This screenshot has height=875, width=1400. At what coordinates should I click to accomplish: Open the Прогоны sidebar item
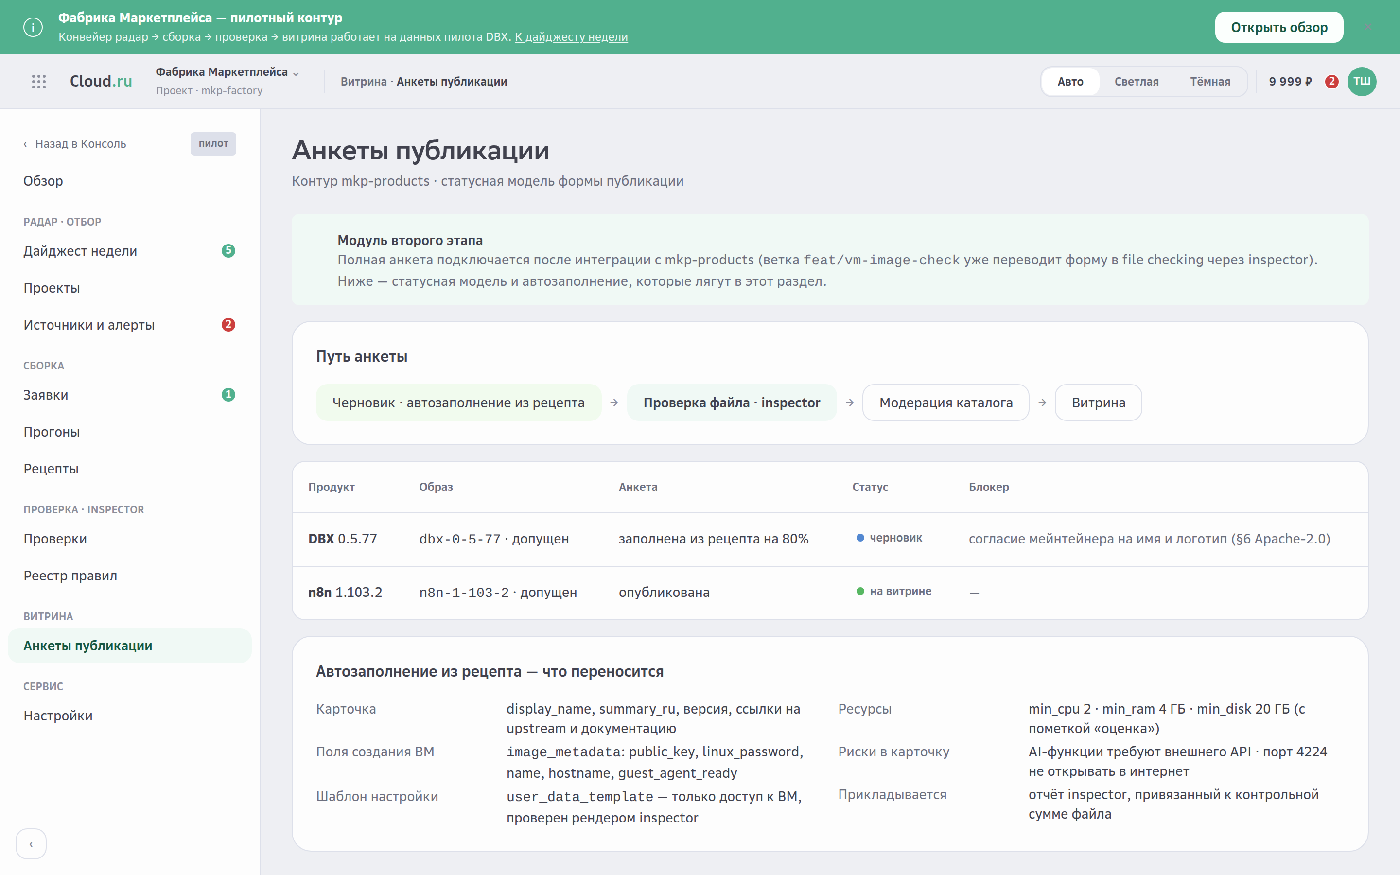coord(130,432)
